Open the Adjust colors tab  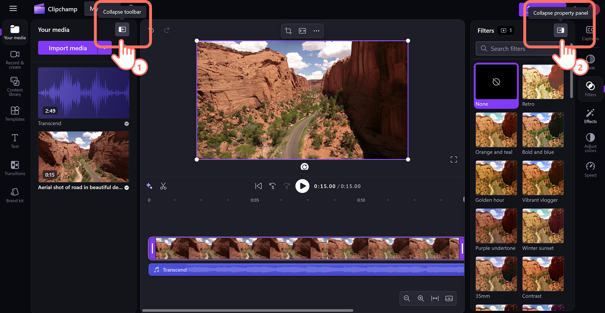click(x=590, y=143)
